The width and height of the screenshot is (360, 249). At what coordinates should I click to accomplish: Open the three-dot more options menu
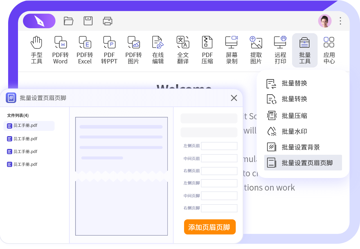pos(341,21)
